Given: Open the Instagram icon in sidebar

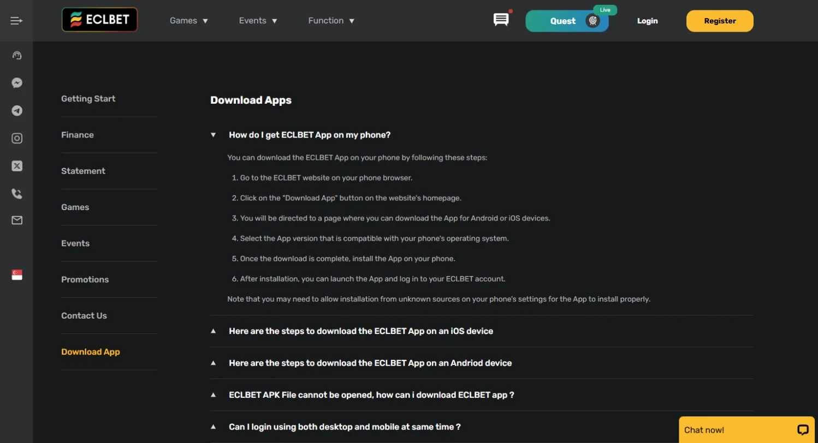Looking at the screenshot, I should 17,138.
